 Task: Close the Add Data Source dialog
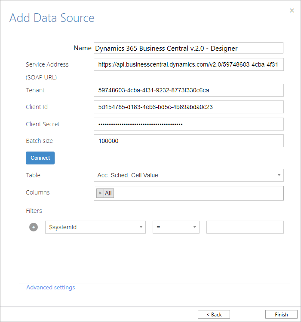coord(292,10)
